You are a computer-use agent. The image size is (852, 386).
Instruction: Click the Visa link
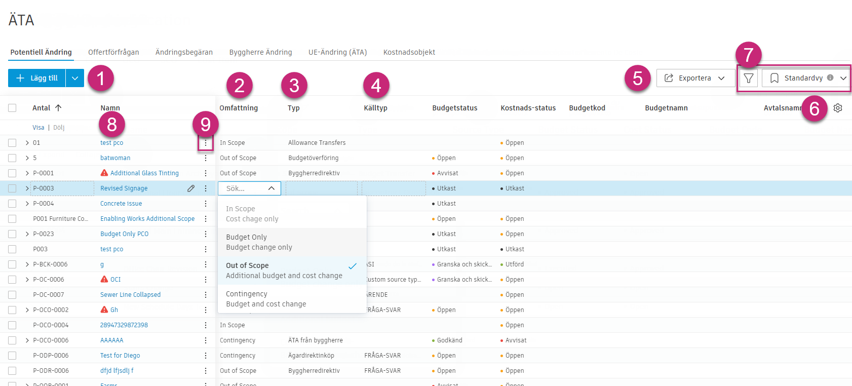coord(38,128)
